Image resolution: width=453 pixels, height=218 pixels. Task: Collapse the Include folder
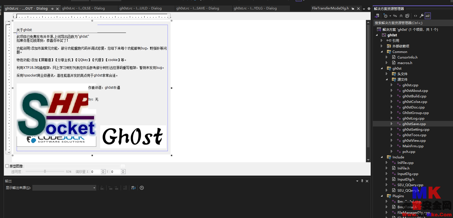[382, 157]
